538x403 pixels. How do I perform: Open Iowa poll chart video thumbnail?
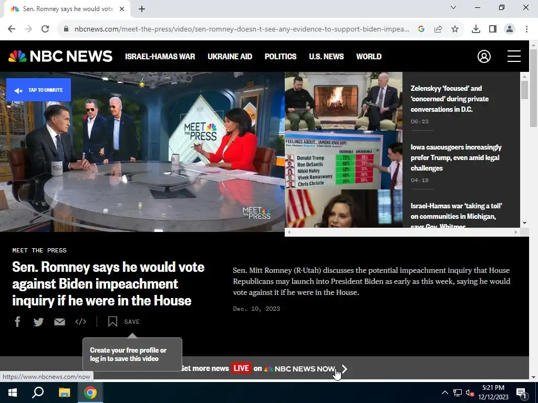(x=344, y=160)
